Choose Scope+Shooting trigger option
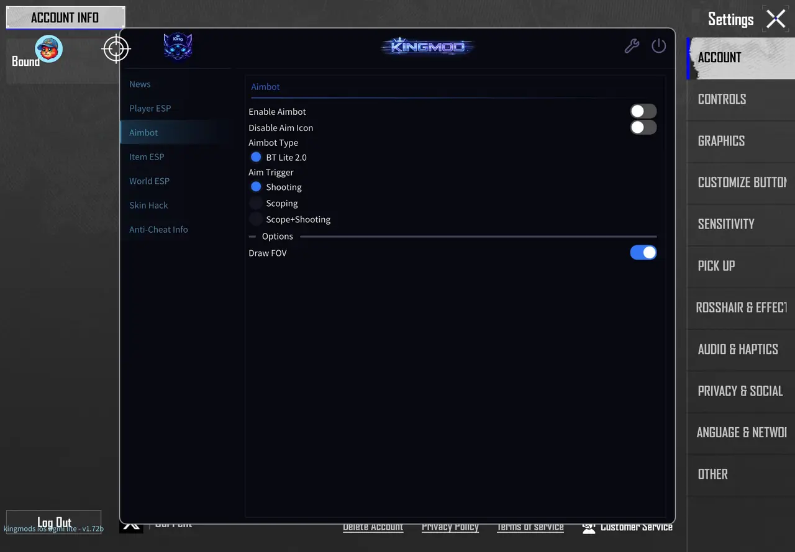The height and width of the screenshot is (552, 795). pos(256,219)
